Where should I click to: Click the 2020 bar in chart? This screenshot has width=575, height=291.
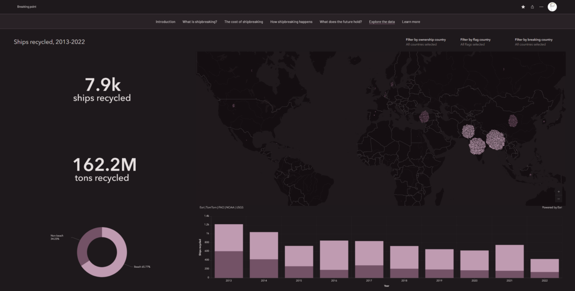[474, 264]
